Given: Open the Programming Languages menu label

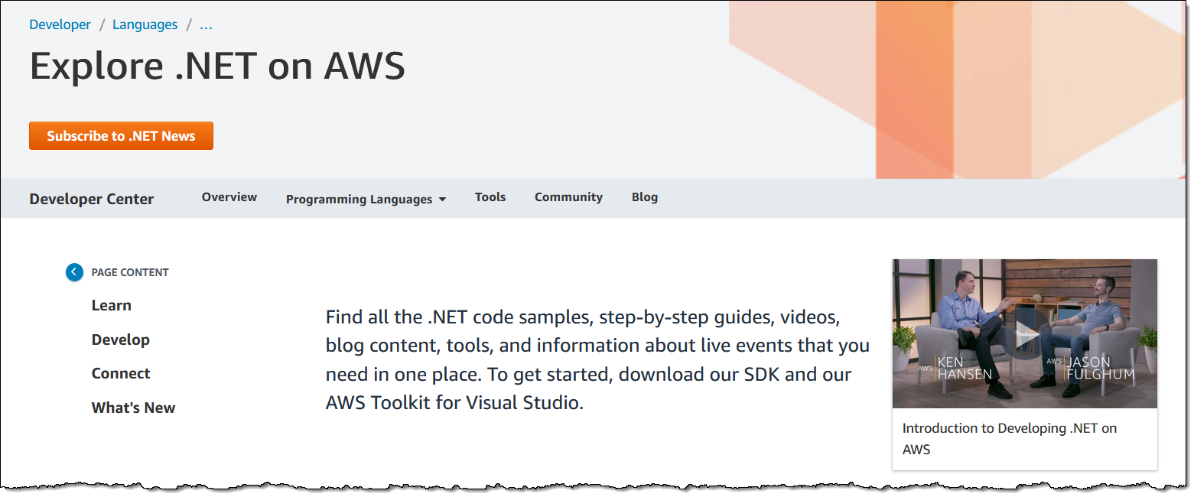Looking at the screenshot, I should coord(359,200).
